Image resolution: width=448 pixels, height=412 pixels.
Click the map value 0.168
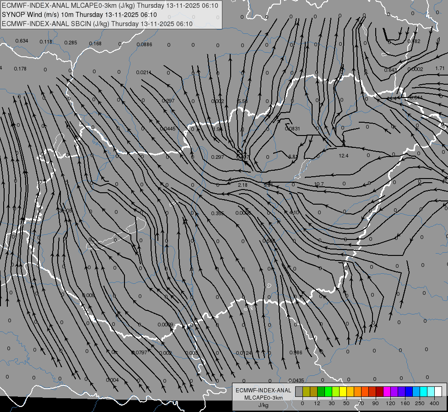pyautogui.click(x=95, y=43)
